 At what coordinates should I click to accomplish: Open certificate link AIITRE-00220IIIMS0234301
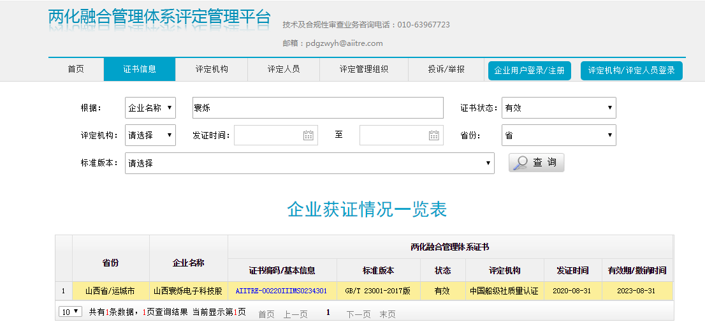coord(281,291)
